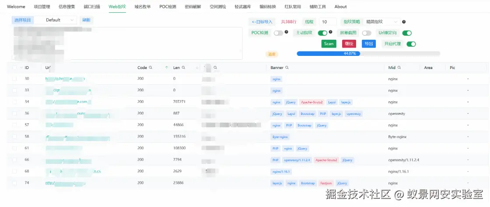Click the Mid cell reading openresty in row 36
Viewport: 490px width, 207px height.
(396, 114)
